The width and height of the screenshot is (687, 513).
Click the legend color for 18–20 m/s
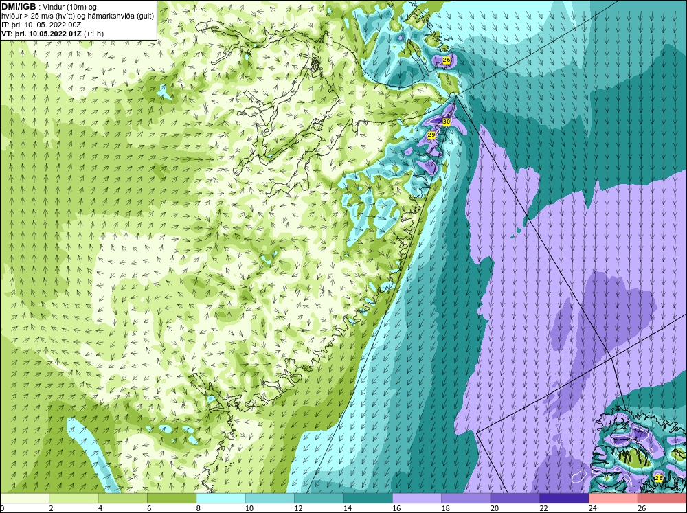pyautogui.click(x=466, y=499)
